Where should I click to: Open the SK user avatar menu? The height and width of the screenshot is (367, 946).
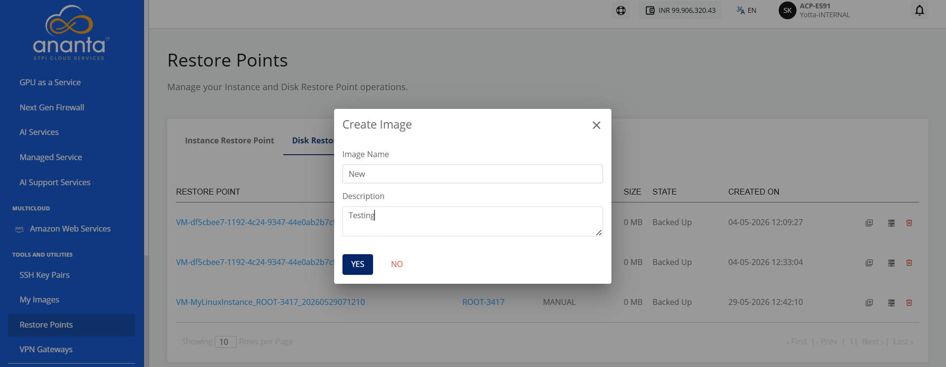[787, 10]
